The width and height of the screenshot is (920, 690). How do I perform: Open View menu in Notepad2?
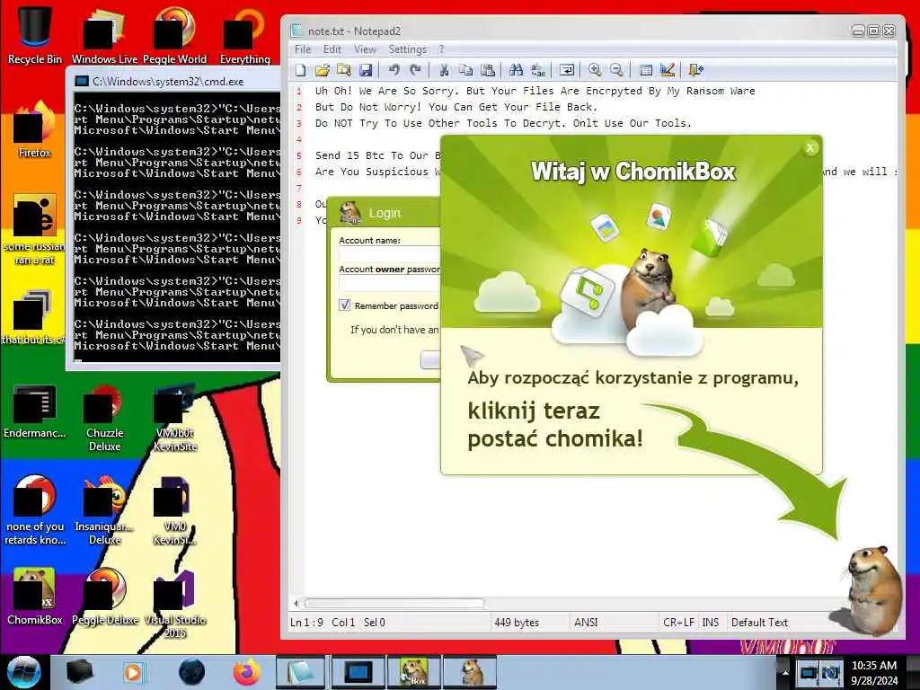coord(365,49)
